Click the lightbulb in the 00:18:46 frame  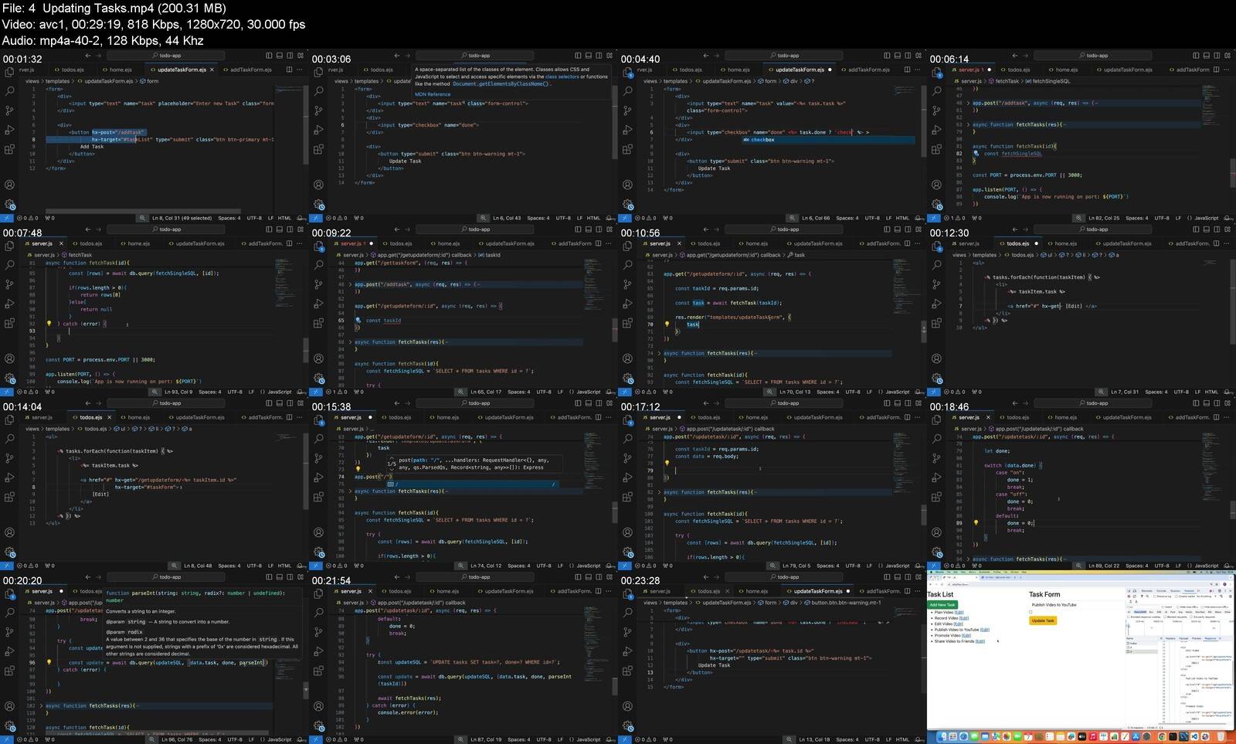point(976,523)
